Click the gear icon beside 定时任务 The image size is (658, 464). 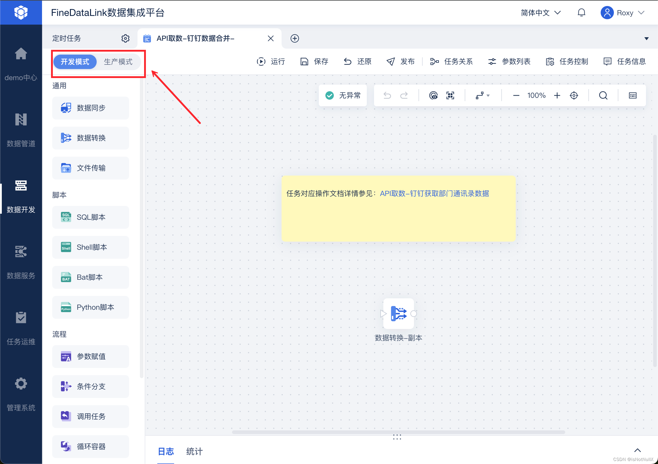125,38
